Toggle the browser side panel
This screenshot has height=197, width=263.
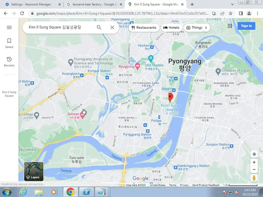(x=241, y=13)
